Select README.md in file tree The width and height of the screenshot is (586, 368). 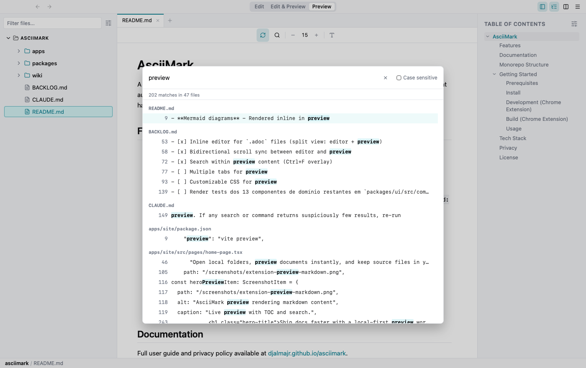point(58,112)
